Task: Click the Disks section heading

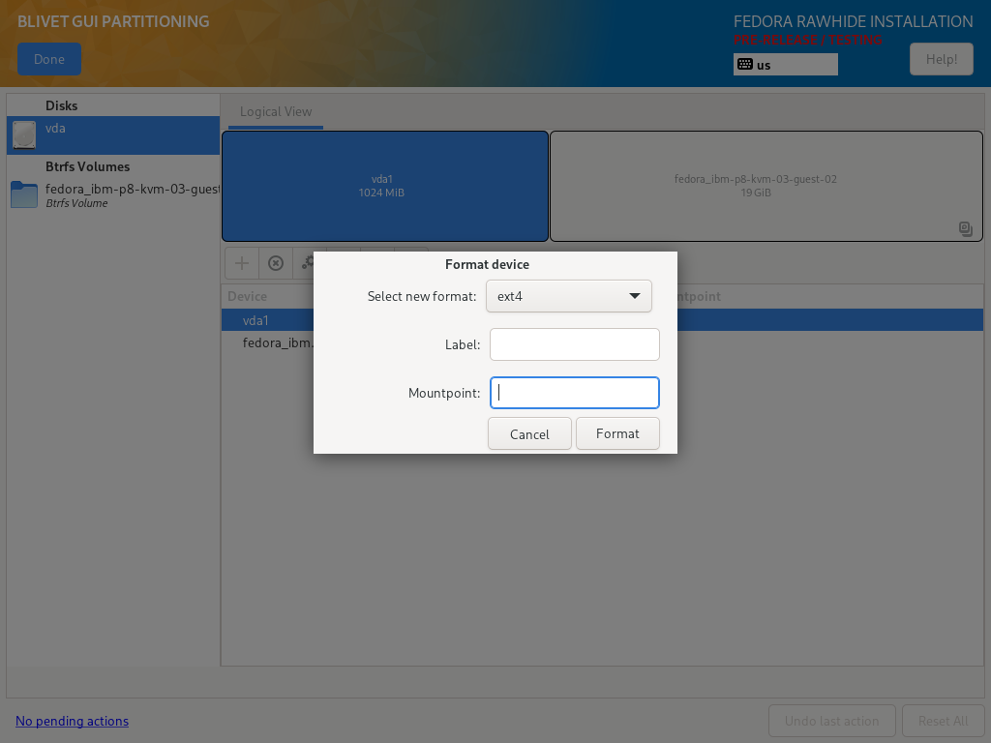Action: [x=61, y=105]
